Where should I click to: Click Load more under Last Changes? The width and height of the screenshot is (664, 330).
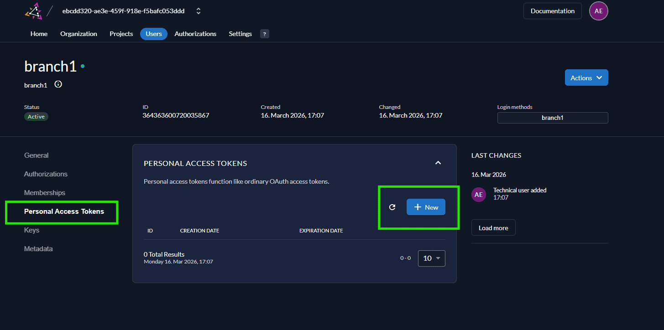[493, 227]
